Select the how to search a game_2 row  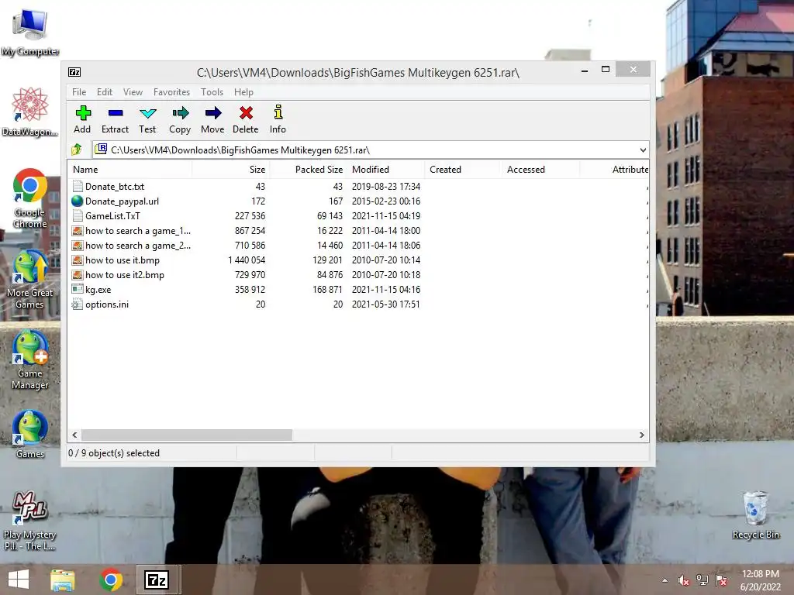click(x=358, y=246)
